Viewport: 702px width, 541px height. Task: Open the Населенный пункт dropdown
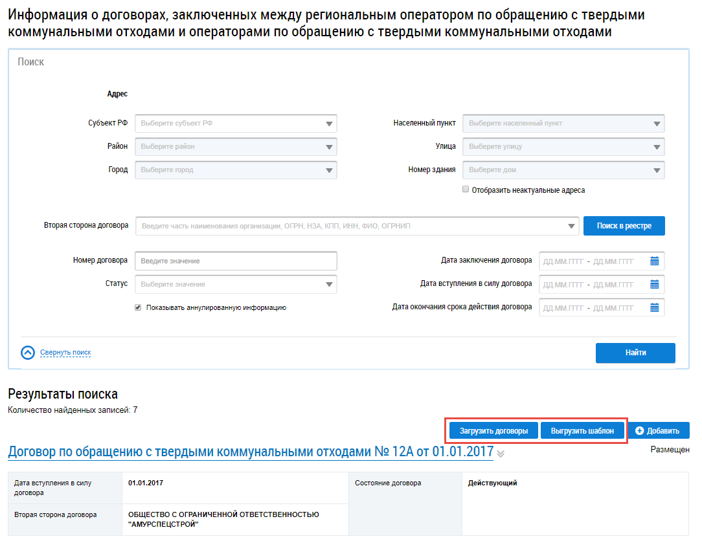[657, 123]
